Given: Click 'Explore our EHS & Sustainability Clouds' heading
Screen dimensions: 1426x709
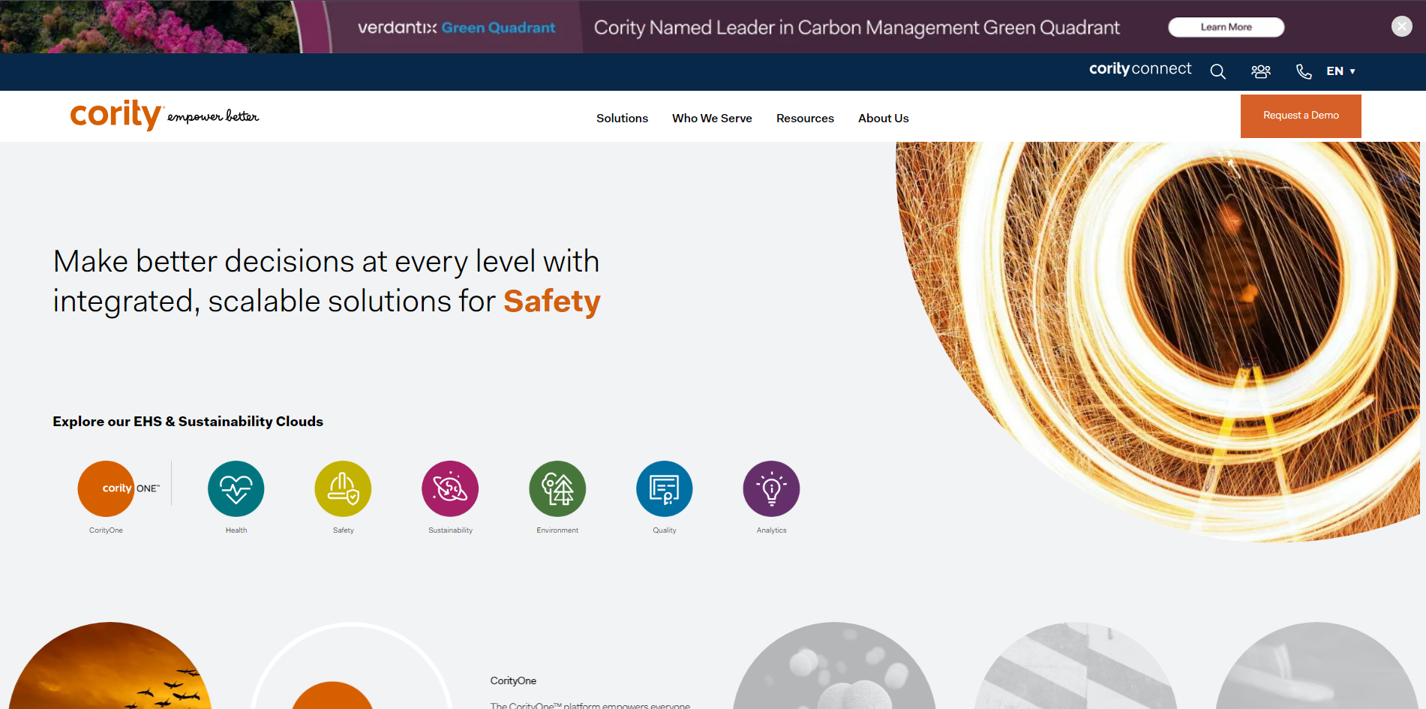Looking at the screenshot, I should (188, 422).
